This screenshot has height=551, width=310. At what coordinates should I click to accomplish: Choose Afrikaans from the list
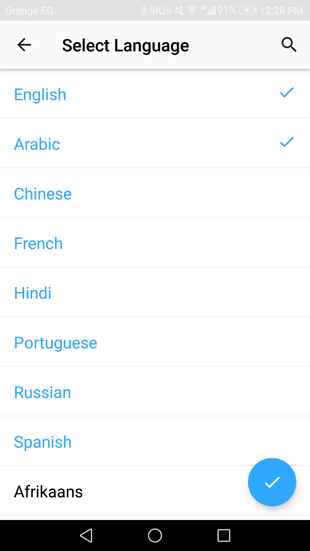49,492
